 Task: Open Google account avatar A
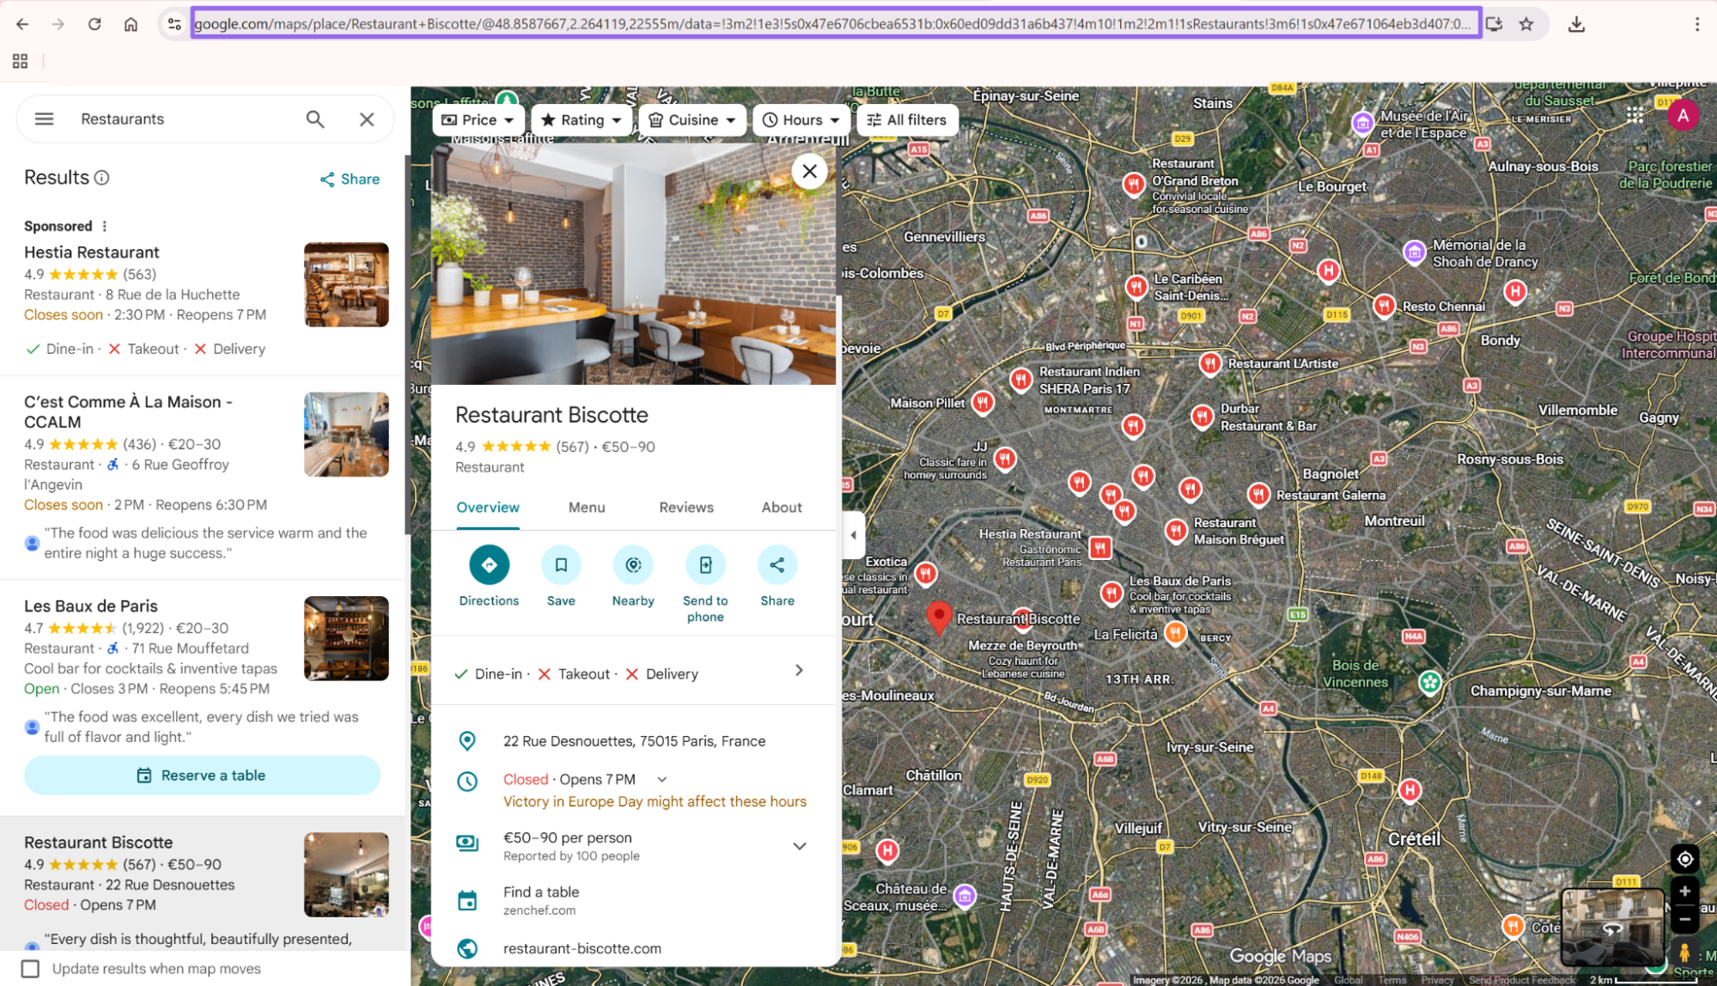click(x=1683, y=115)
